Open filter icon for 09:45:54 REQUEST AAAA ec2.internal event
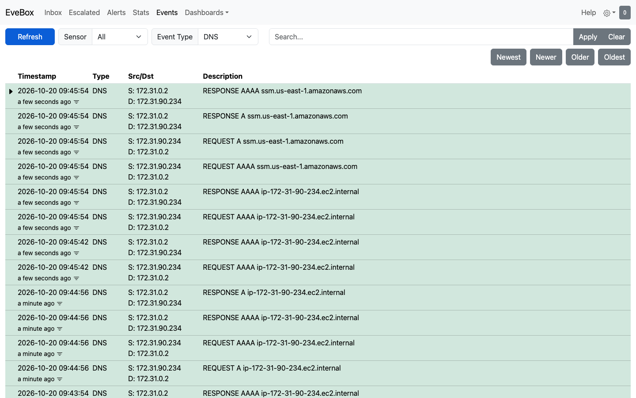 pos(76,228)
